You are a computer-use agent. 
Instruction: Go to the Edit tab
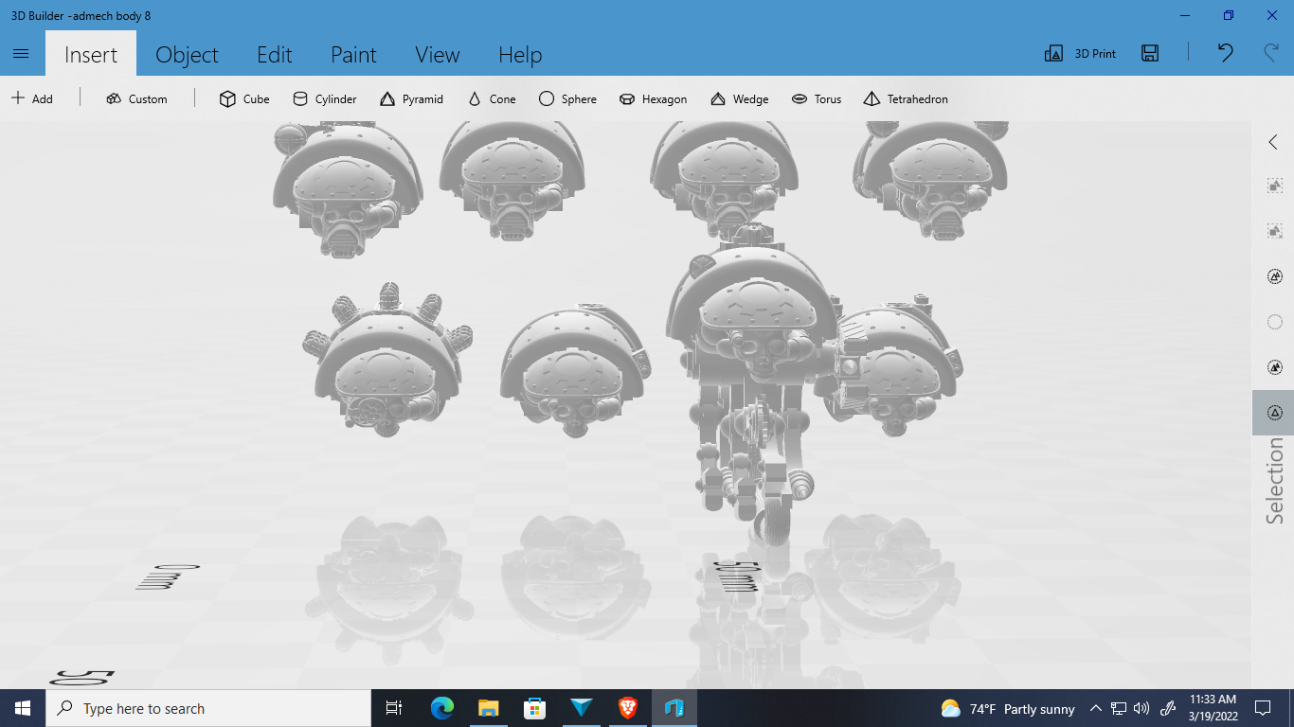pyautogui.click(x=275, y=54)
